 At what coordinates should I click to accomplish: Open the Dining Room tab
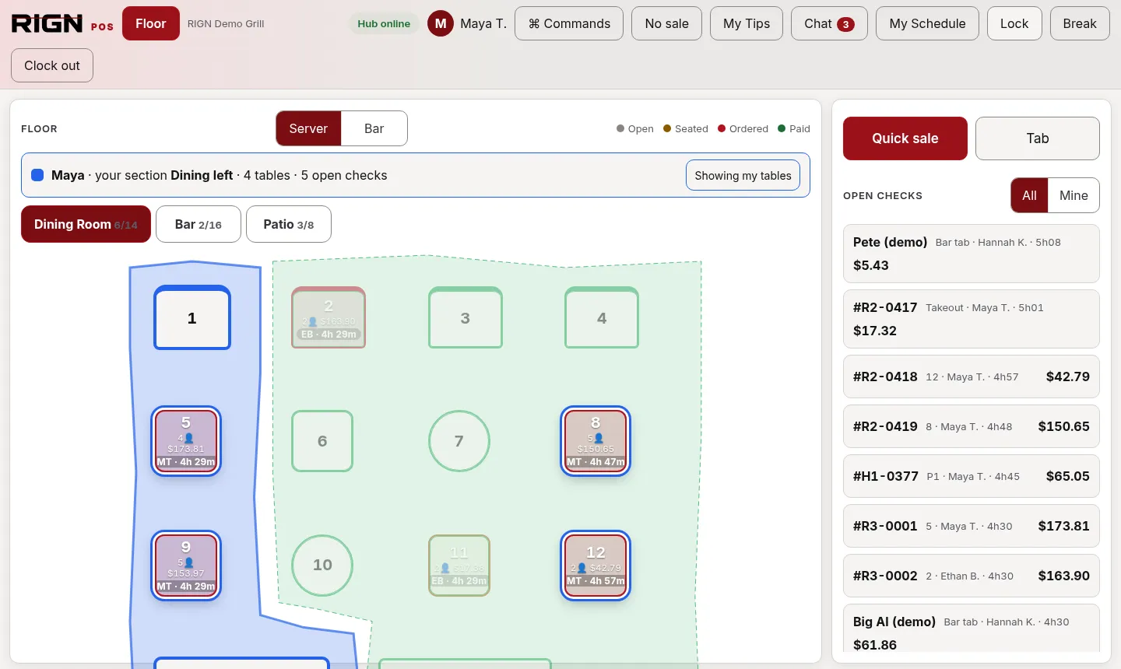click(x=86, y=224)
